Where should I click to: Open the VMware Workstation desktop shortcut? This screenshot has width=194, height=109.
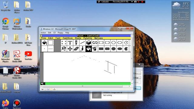click(x=17, y=24)
